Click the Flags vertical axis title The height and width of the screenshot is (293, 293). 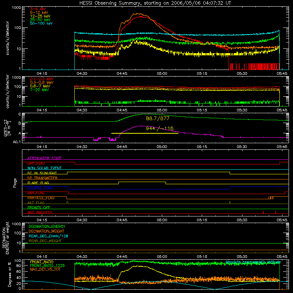(x=15, y=183)
